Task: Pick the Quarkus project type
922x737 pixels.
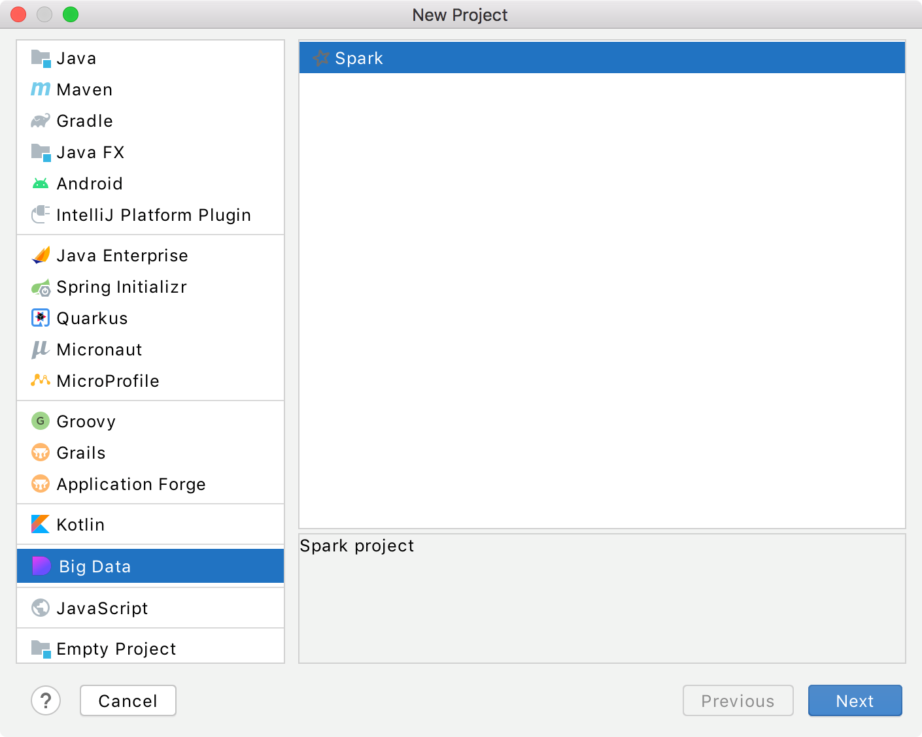Action: (150, 318)
